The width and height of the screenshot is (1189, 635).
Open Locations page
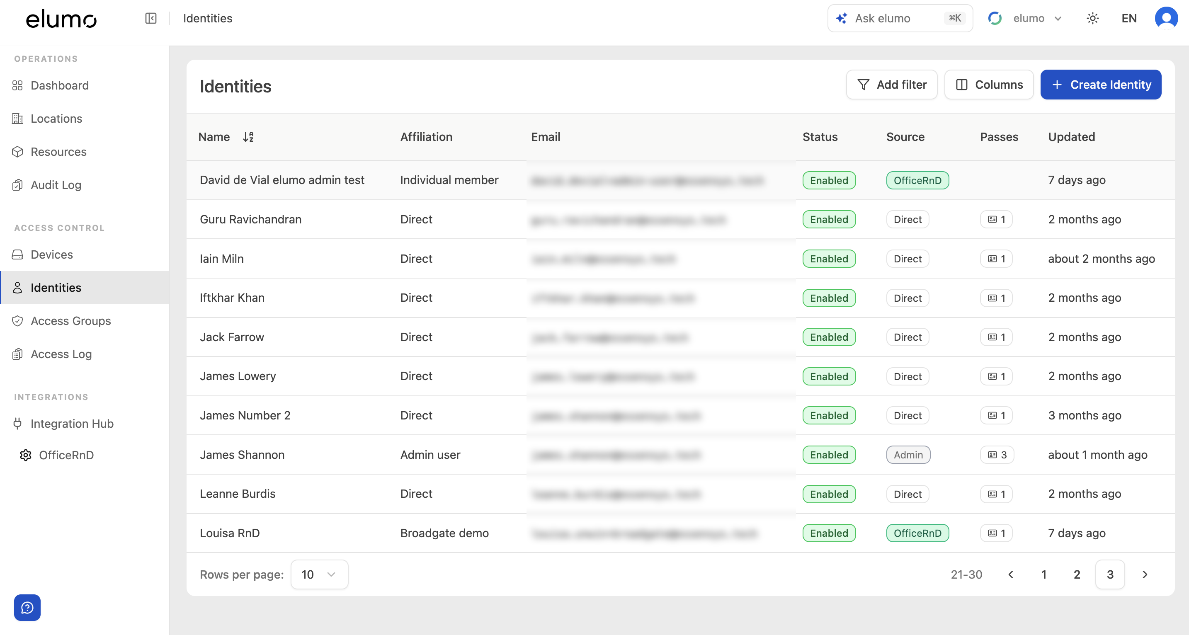(x=85, y=119)
